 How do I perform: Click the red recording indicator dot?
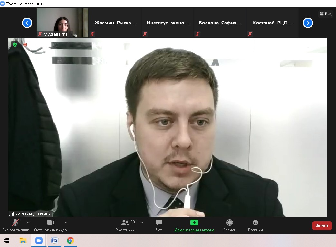click(x=25, y=45)
